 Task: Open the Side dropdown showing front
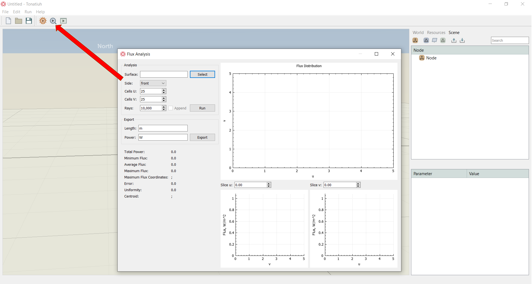[153, 83]
